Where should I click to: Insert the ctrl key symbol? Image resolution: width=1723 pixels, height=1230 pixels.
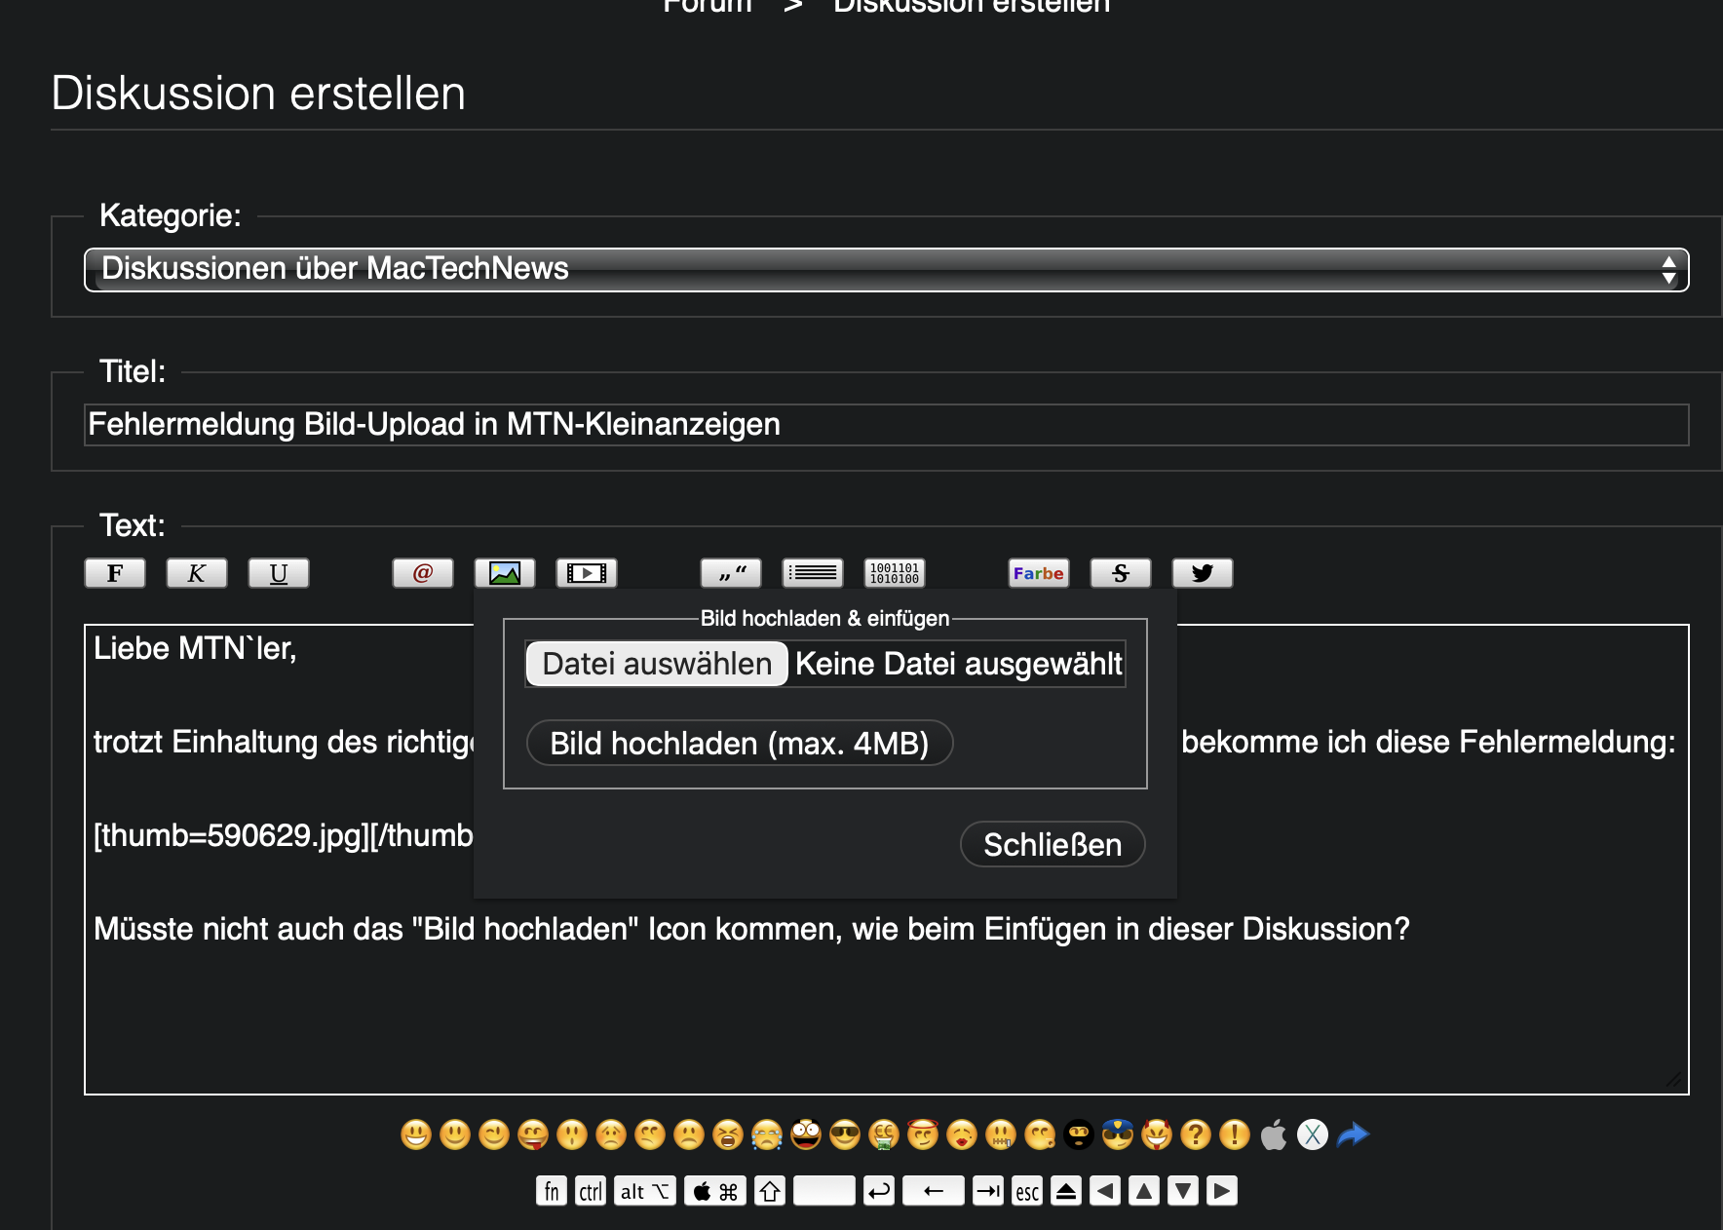591,1191
